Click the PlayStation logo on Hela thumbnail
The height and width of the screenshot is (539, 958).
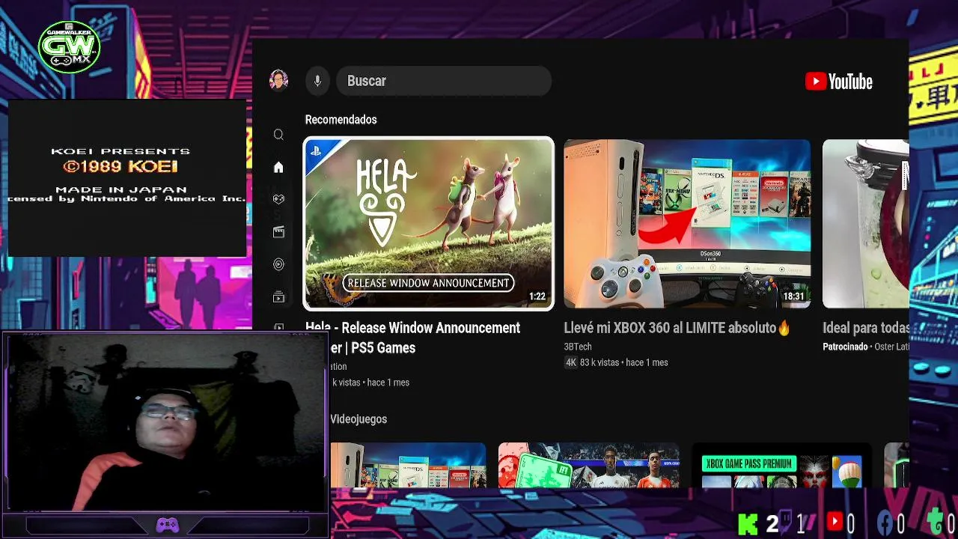(317, 150)
